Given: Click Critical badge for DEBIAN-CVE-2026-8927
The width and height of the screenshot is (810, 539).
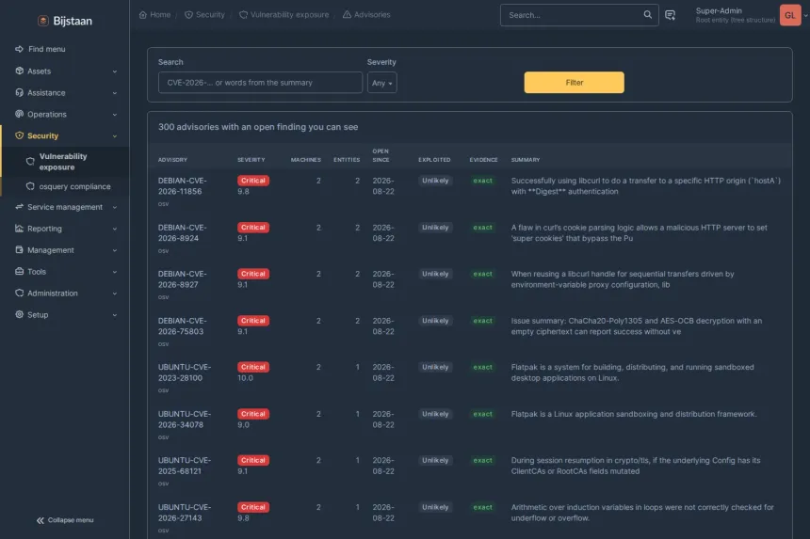Looking at the screenshot, I should 253,274.
